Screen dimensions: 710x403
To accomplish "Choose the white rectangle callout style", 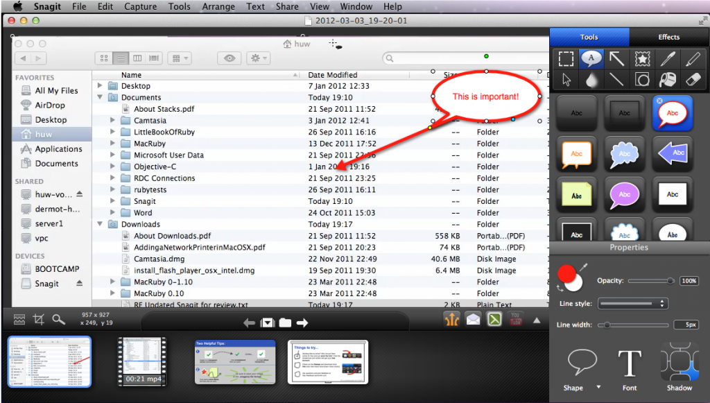I will coord(673,195).
